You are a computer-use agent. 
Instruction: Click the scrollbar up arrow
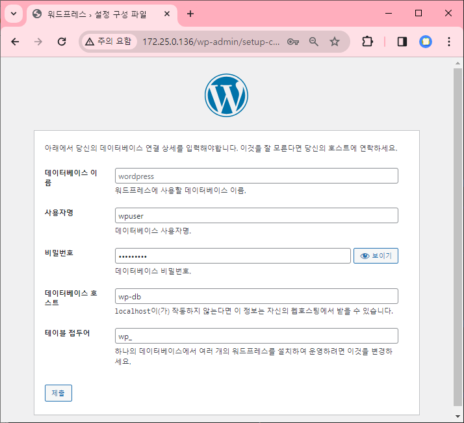(x=458, y=63)
